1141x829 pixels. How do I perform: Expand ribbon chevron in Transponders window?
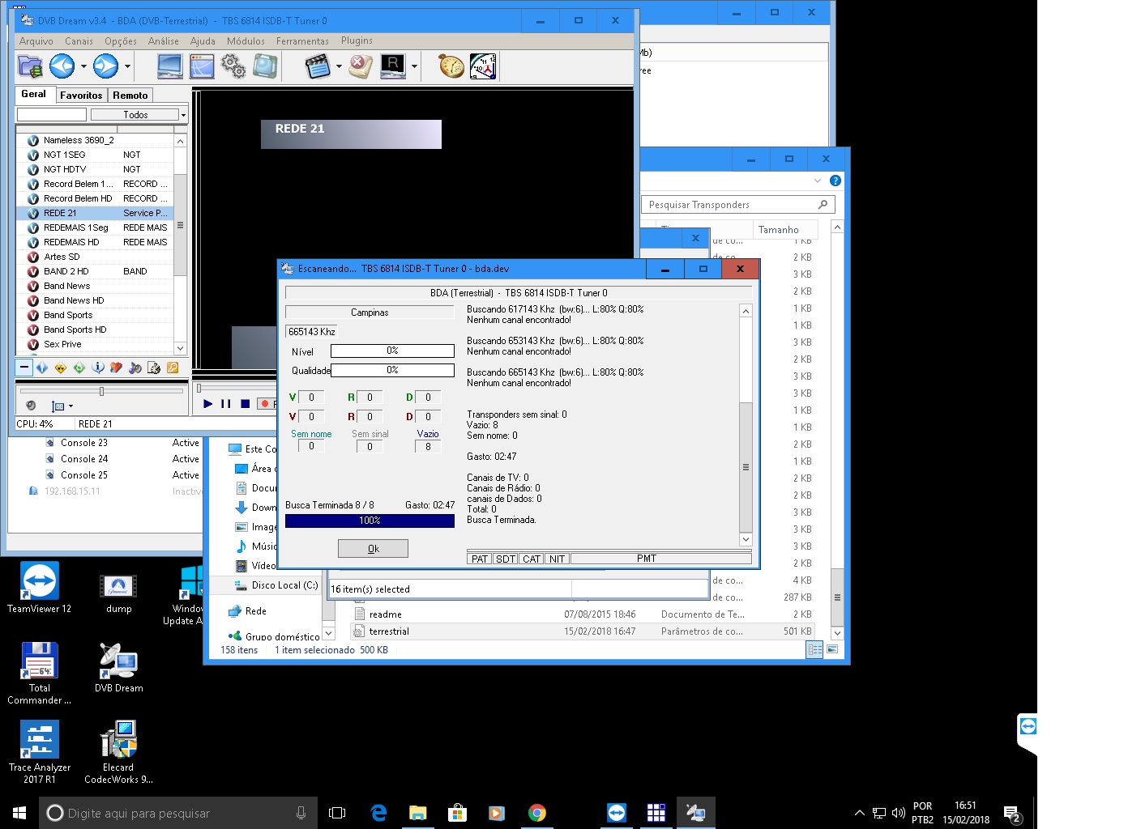tap(818, 181)
